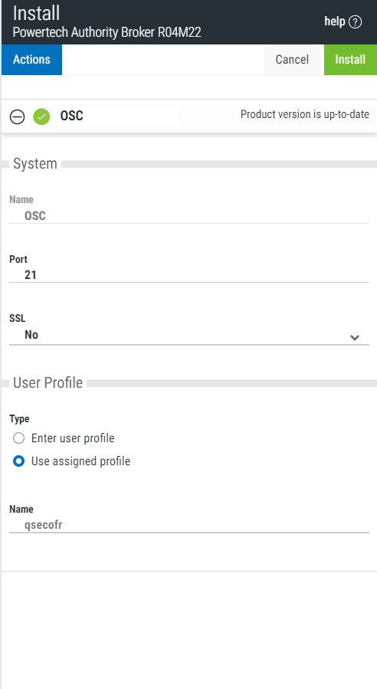Click the Port input field
The width and height of the screenshot is (377, 689).
[x=189, y=275]
